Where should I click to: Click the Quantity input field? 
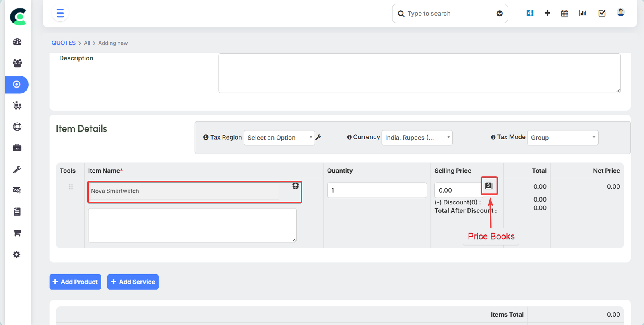click(x=377, y=190)
